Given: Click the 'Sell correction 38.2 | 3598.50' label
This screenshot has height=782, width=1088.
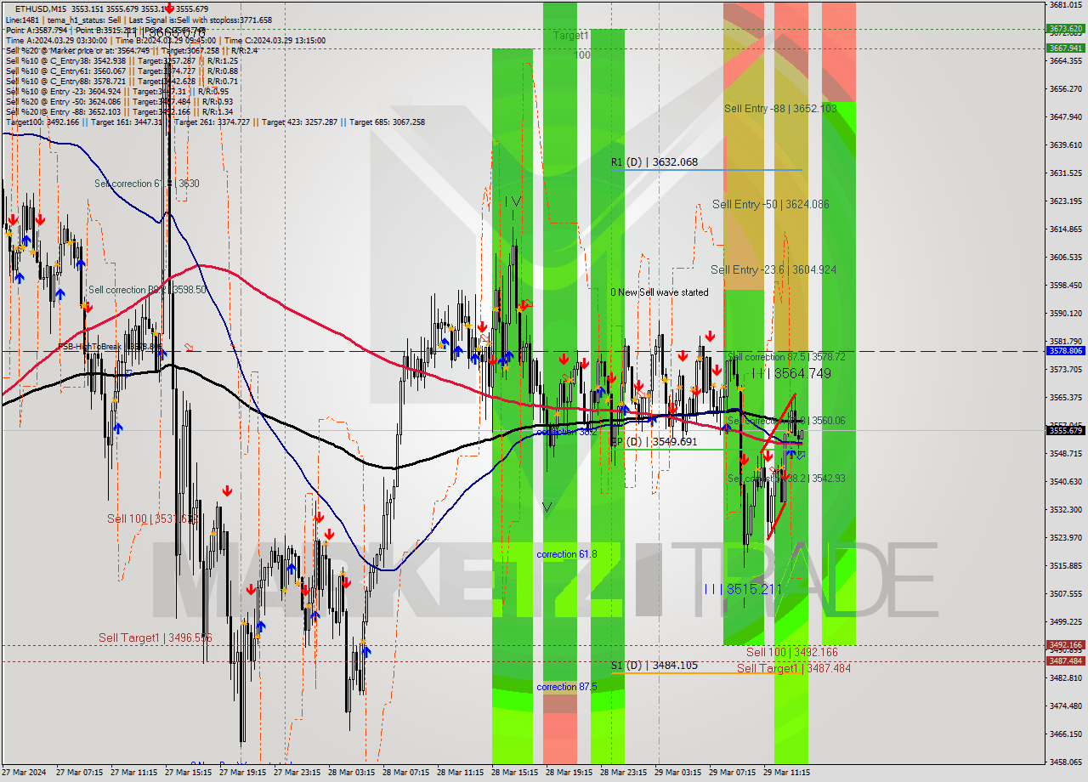Looking at the screenshot, I should (147, 290).
